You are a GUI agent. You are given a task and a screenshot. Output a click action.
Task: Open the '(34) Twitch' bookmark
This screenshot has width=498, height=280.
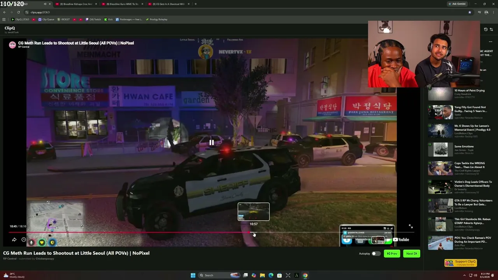pyautogui.click(x=93, y=19)
